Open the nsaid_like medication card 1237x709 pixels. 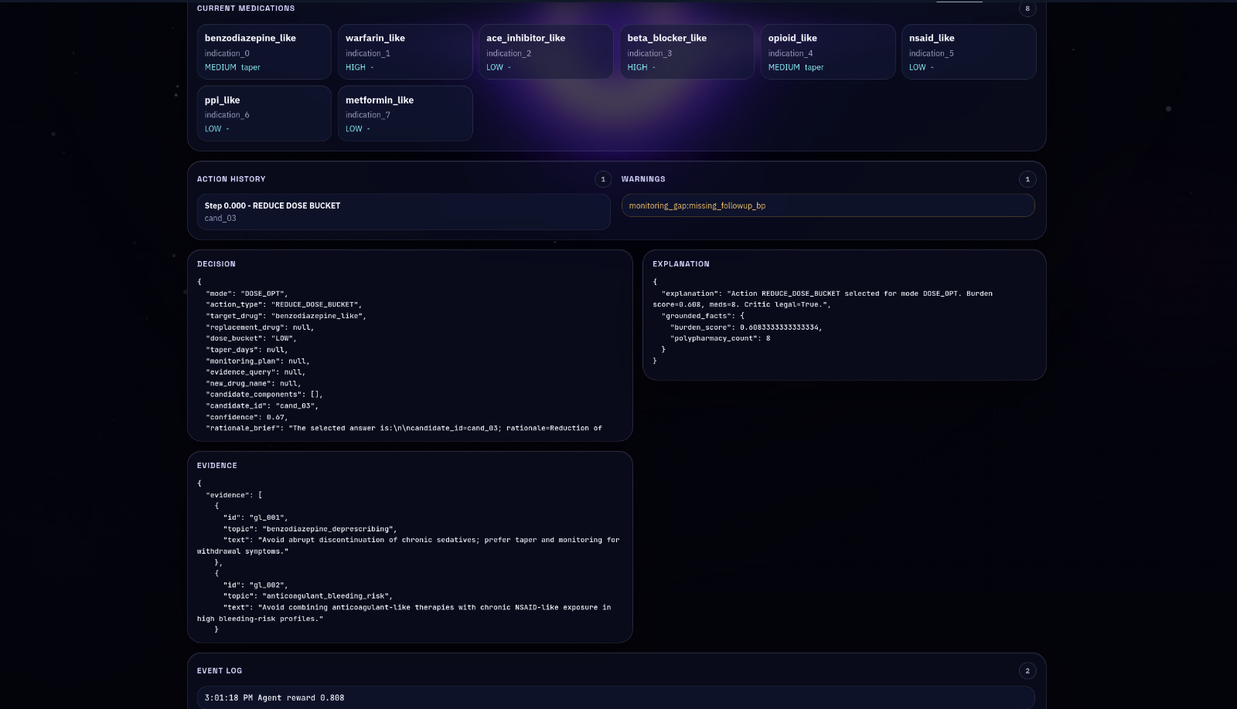click(x=969, y=52)
